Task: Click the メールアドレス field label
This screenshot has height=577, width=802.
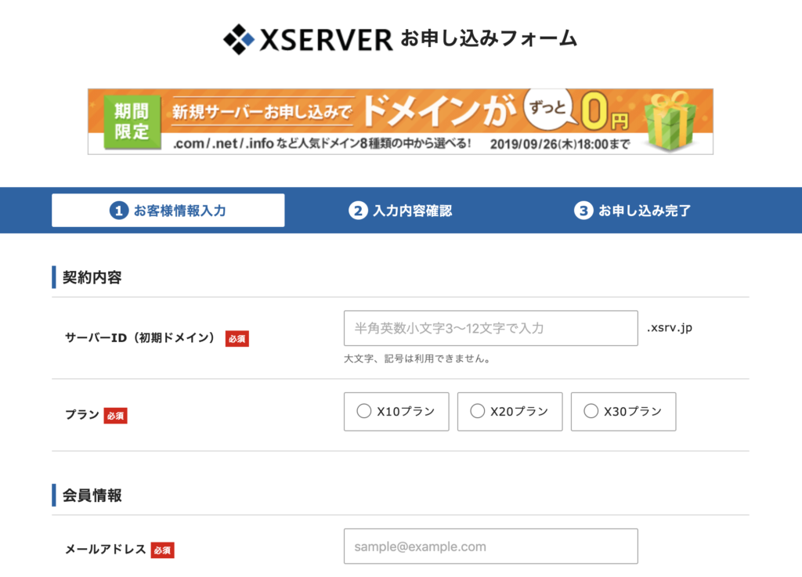Action: [106, 550]
